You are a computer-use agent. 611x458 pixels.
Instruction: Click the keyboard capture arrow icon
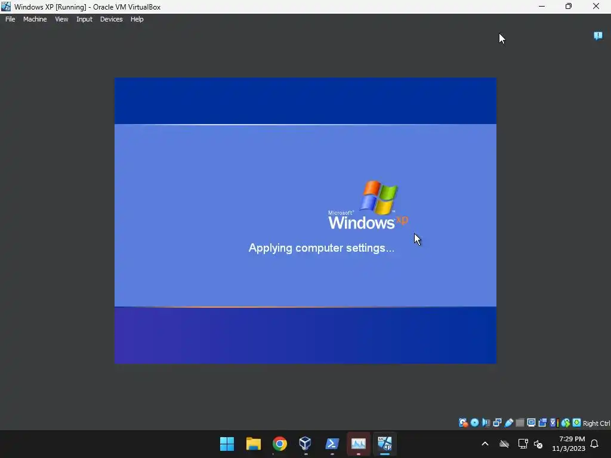point(577,423)
